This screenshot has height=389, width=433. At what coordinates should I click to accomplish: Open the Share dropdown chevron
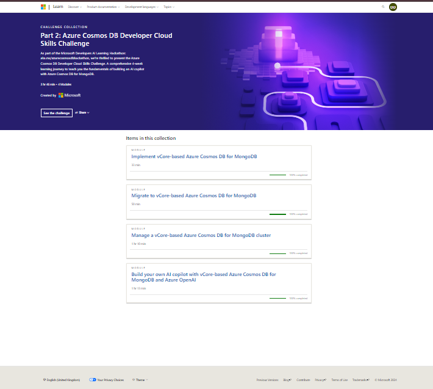coord(88,113)
